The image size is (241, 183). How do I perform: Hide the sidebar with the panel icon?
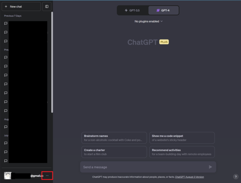(47, 7)
